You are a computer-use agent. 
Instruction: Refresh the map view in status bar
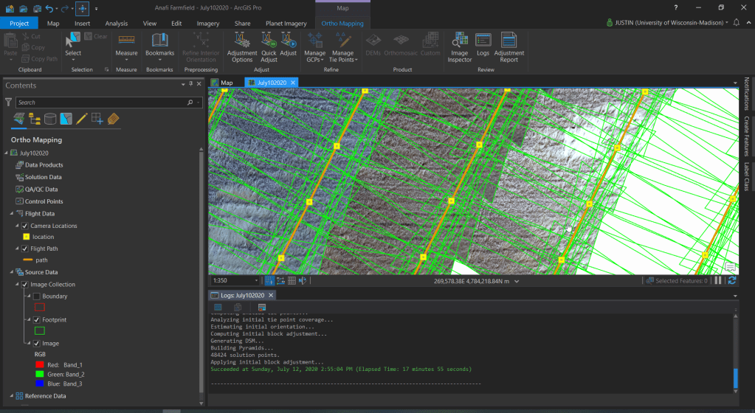(731, 280)
